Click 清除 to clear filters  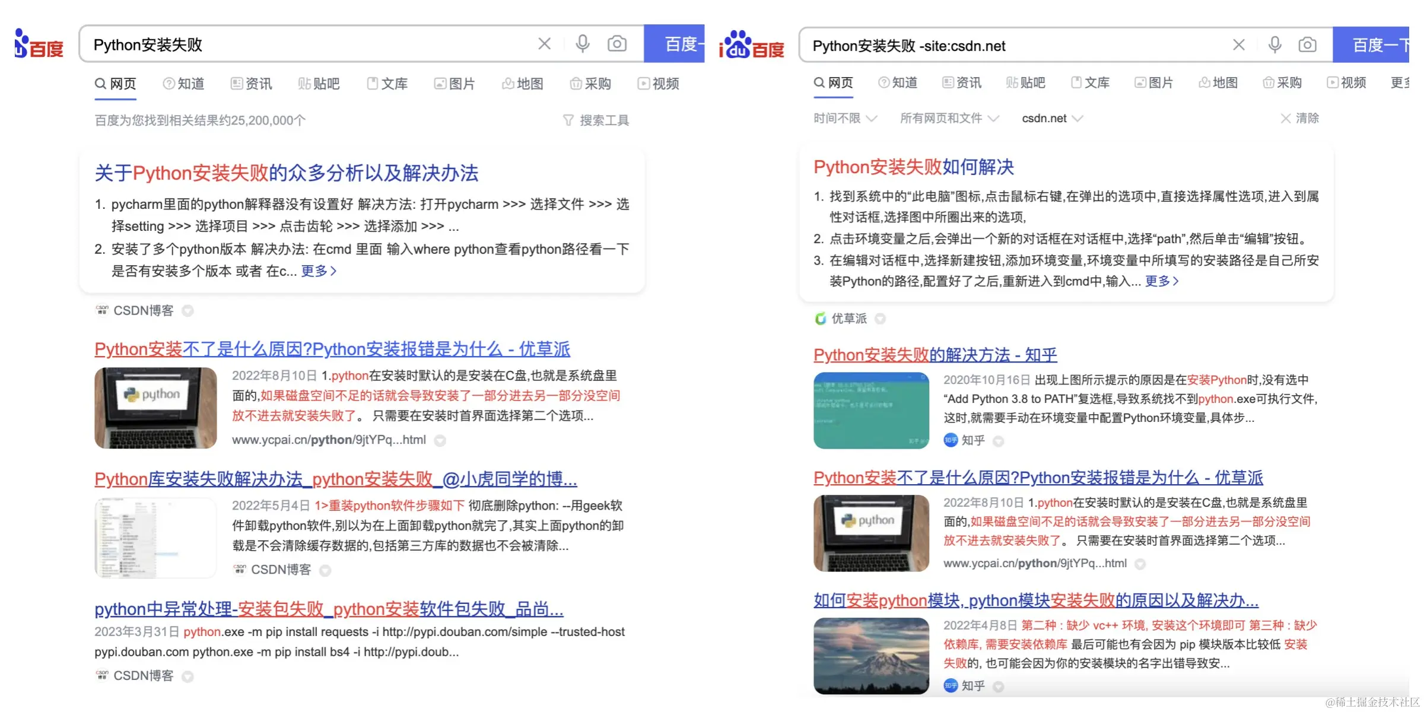point(1300,118)
